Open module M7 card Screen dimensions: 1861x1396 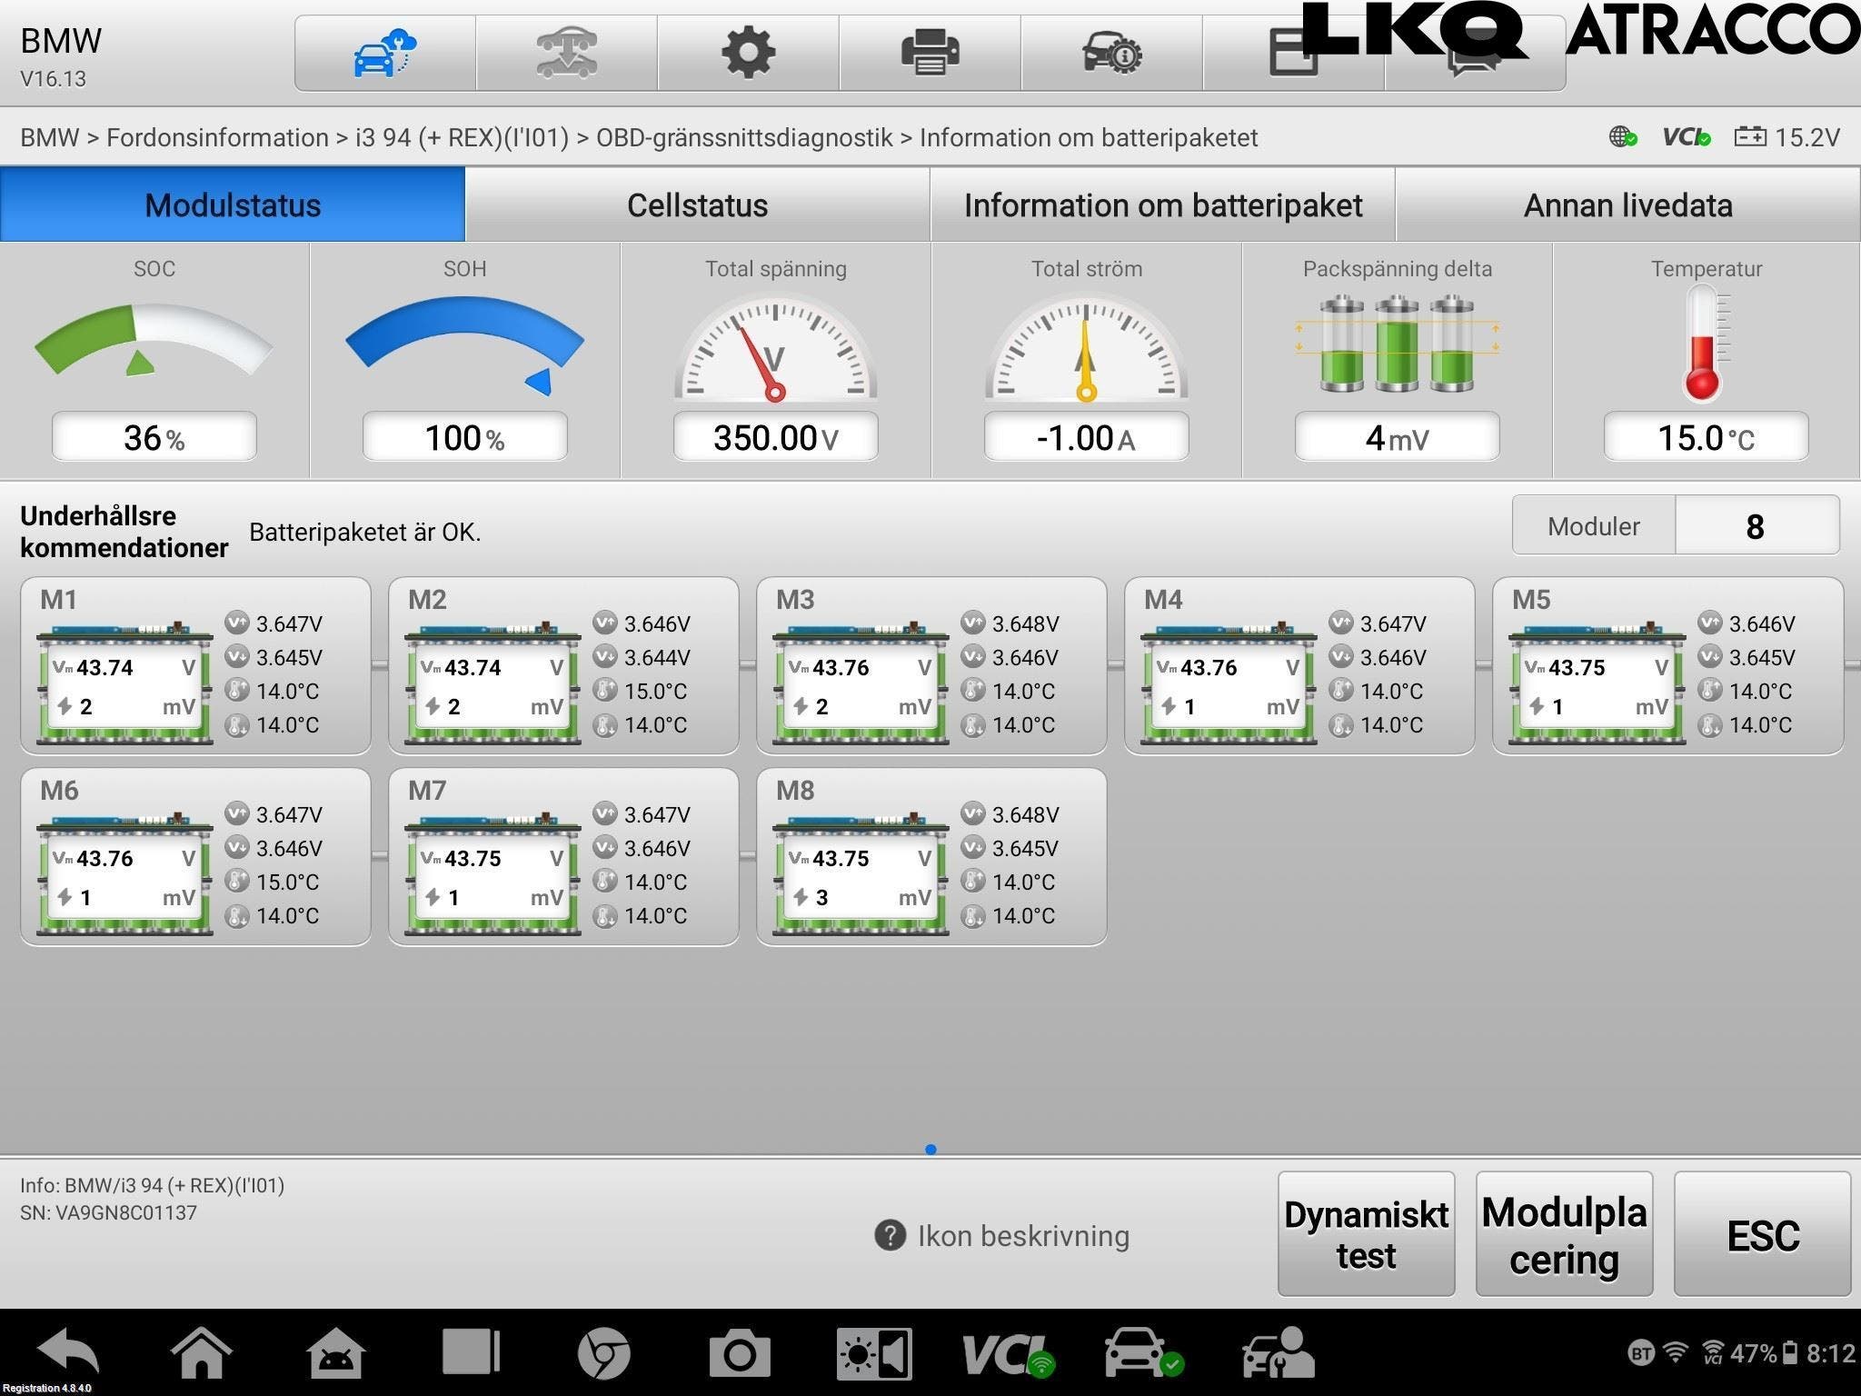coord(563,857)
